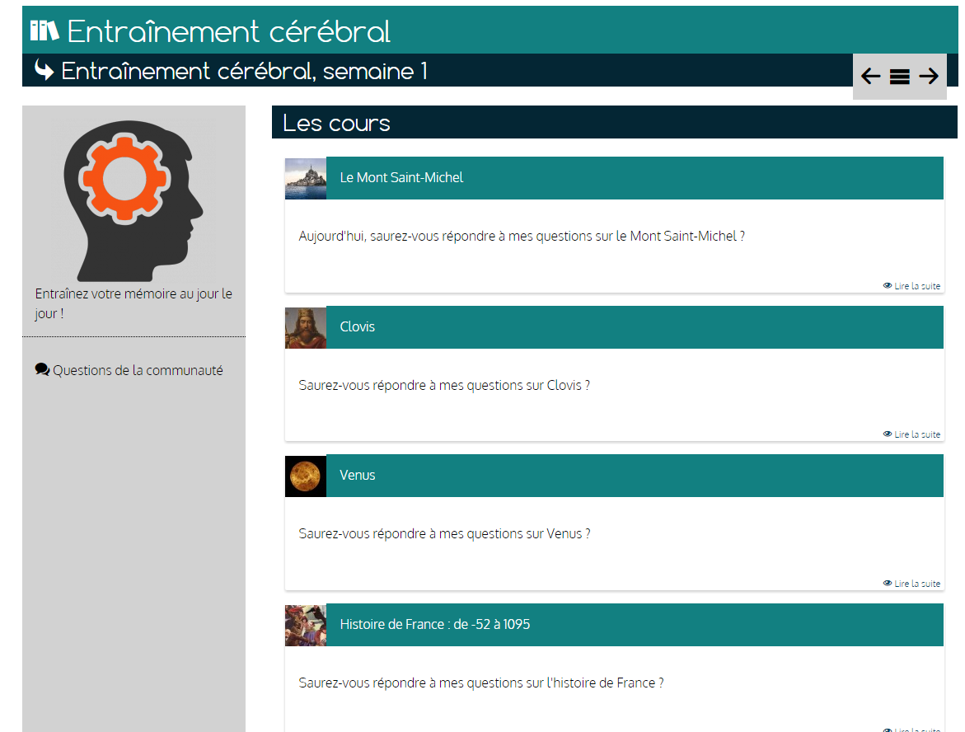The width and height of the screenshot is (965, 732).
Task: Click the return arrow icon beside semaine 1
Action: pyautogui.click(x=45, y=71)
